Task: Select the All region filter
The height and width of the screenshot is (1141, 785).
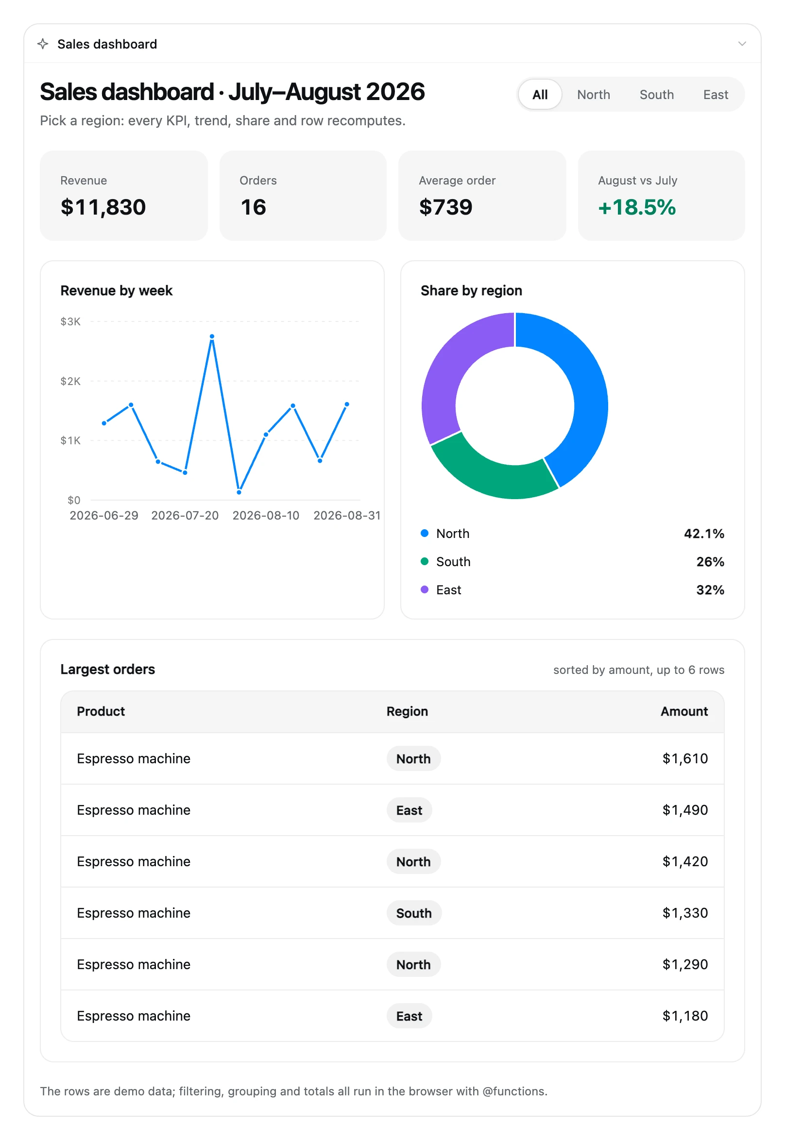Action: click(x=540, y=94)
